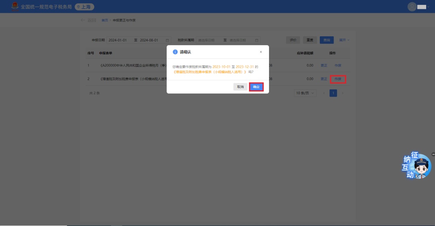Click the 应补退税额 column header
The width and height of the screenshot is (435, 226).
click(305, 53)
